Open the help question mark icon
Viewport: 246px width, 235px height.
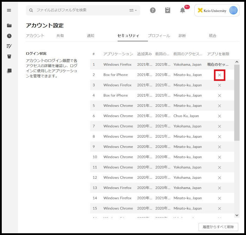coord(153,10)
